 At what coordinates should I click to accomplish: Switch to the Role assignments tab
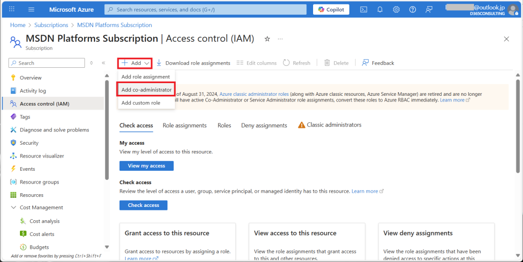tap(184, 125)
